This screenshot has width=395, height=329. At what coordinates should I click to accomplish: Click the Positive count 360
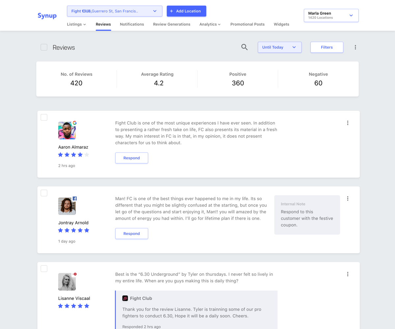[x=238, y=83]
